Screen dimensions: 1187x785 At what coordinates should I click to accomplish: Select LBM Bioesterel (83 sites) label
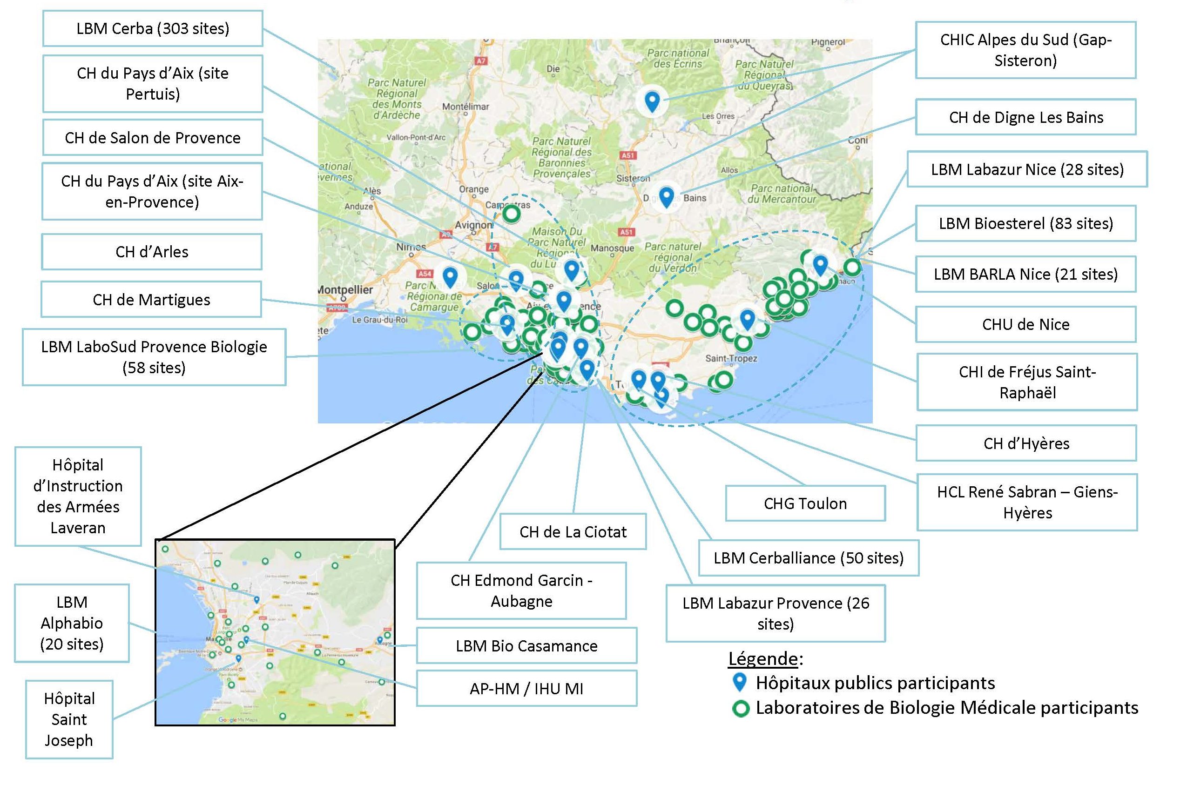click(x=1026, y=223)
